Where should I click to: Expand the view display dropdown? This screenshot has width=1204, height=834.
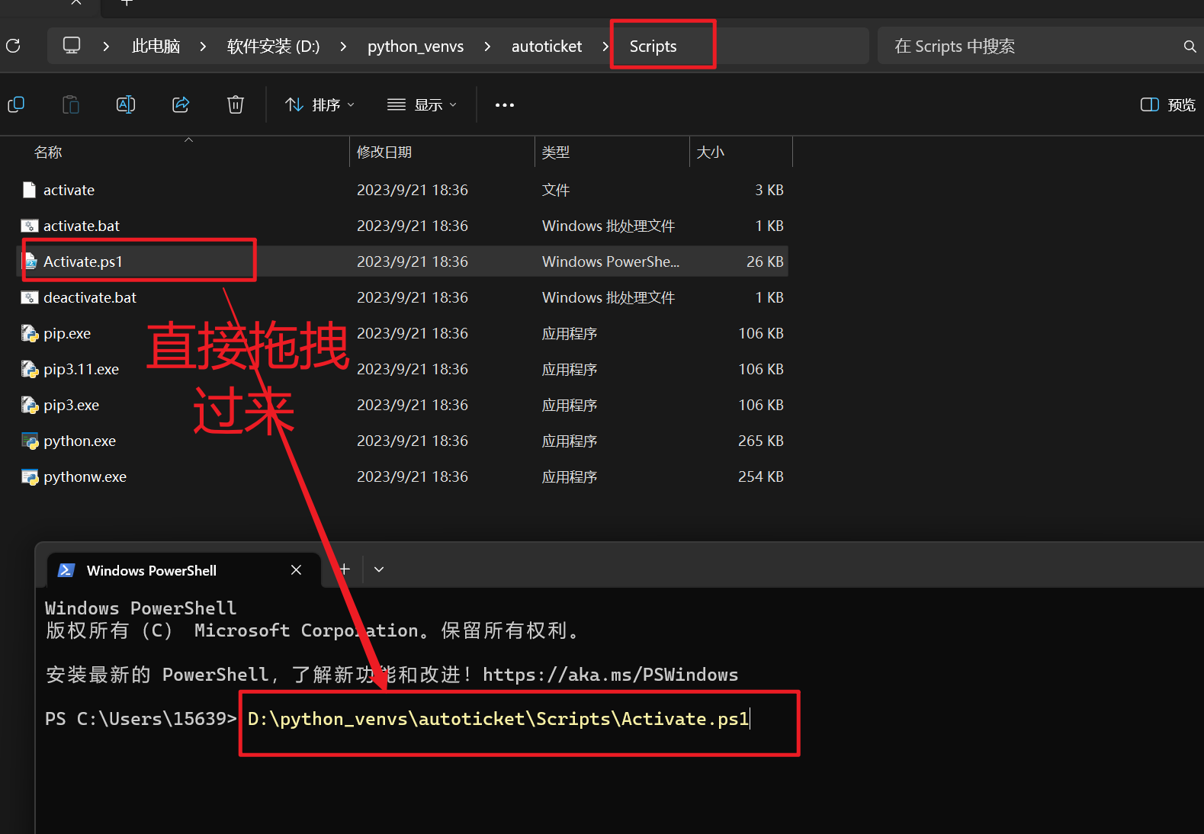pyautogui.click(x=422, y=105)
